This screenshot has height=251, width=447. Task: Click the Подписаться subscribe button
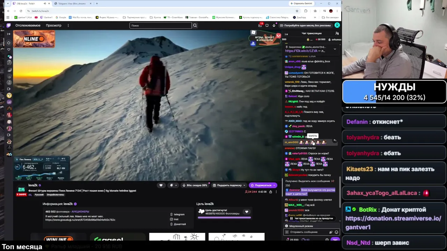click(x=263, y=185)
